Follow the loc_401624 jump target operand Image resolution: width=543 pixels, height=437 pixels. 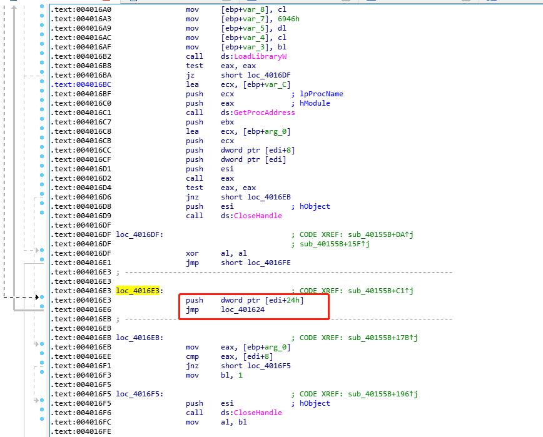click(246, 309)
